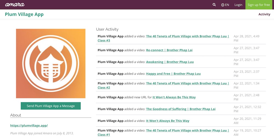Screen dimensions: 274x138
Task: Open 40 Tenets Class #2 video link
Action: point(163,85)
